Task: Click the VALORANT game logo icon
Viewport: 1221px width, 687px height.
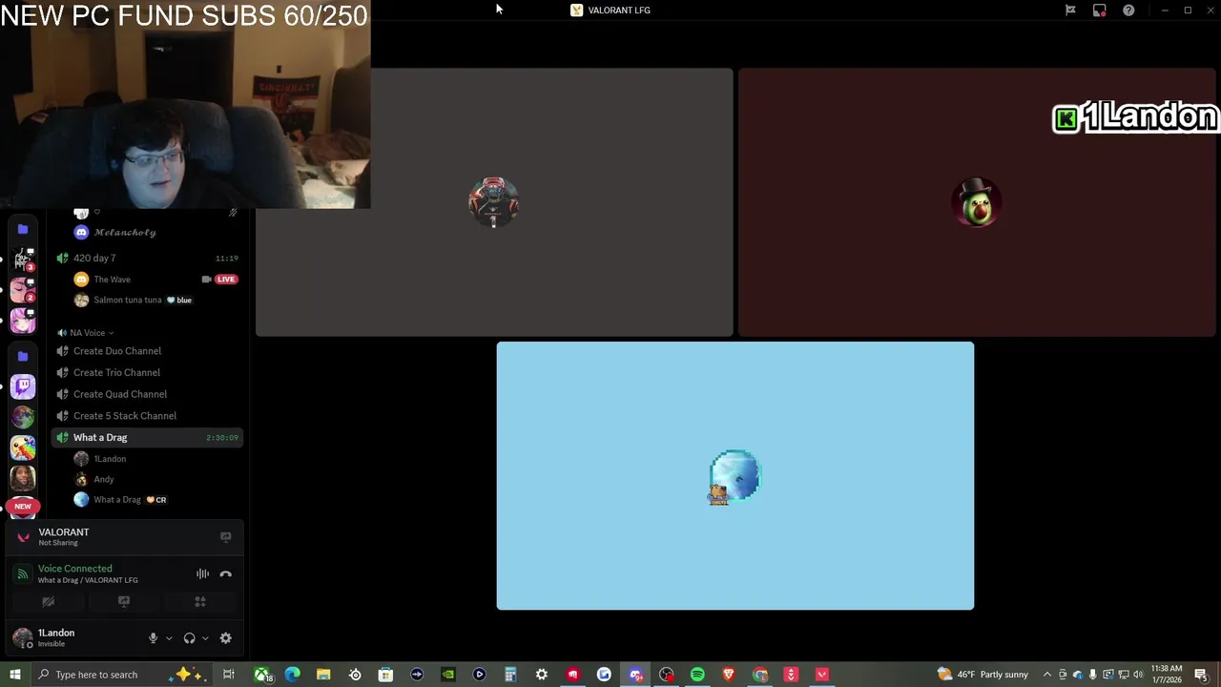Action: [23, 537]
